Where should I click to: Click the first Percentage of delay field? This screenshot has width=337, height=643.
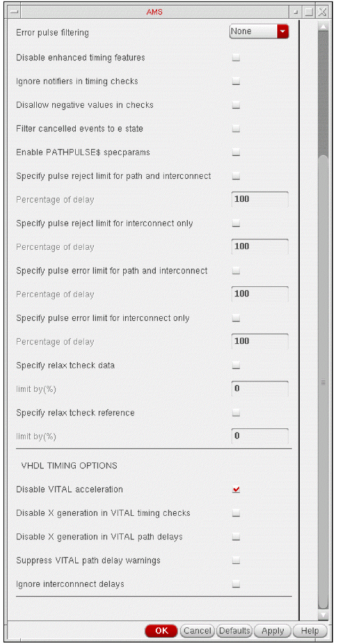[261, 200]
